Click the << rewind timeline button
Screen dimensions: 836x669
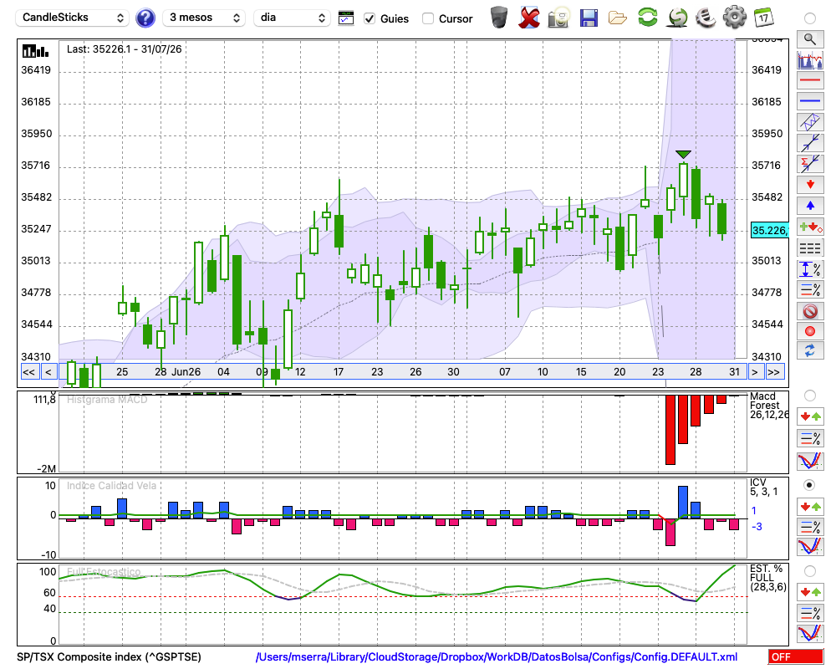coord(28,372)
